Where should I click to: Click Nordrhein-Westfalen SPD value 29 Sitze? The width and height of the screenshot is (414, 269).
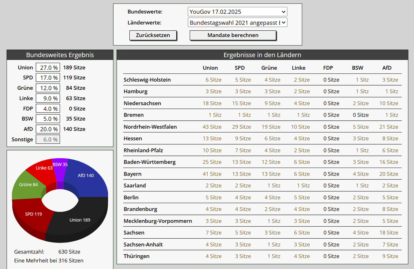click(x=241, y=127)
